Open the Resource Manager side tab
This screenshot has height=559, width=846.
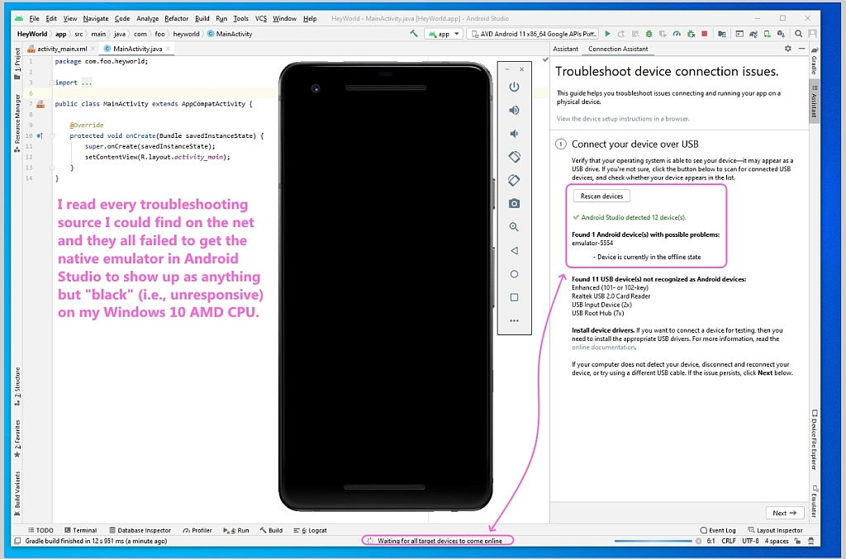(17, 123)
